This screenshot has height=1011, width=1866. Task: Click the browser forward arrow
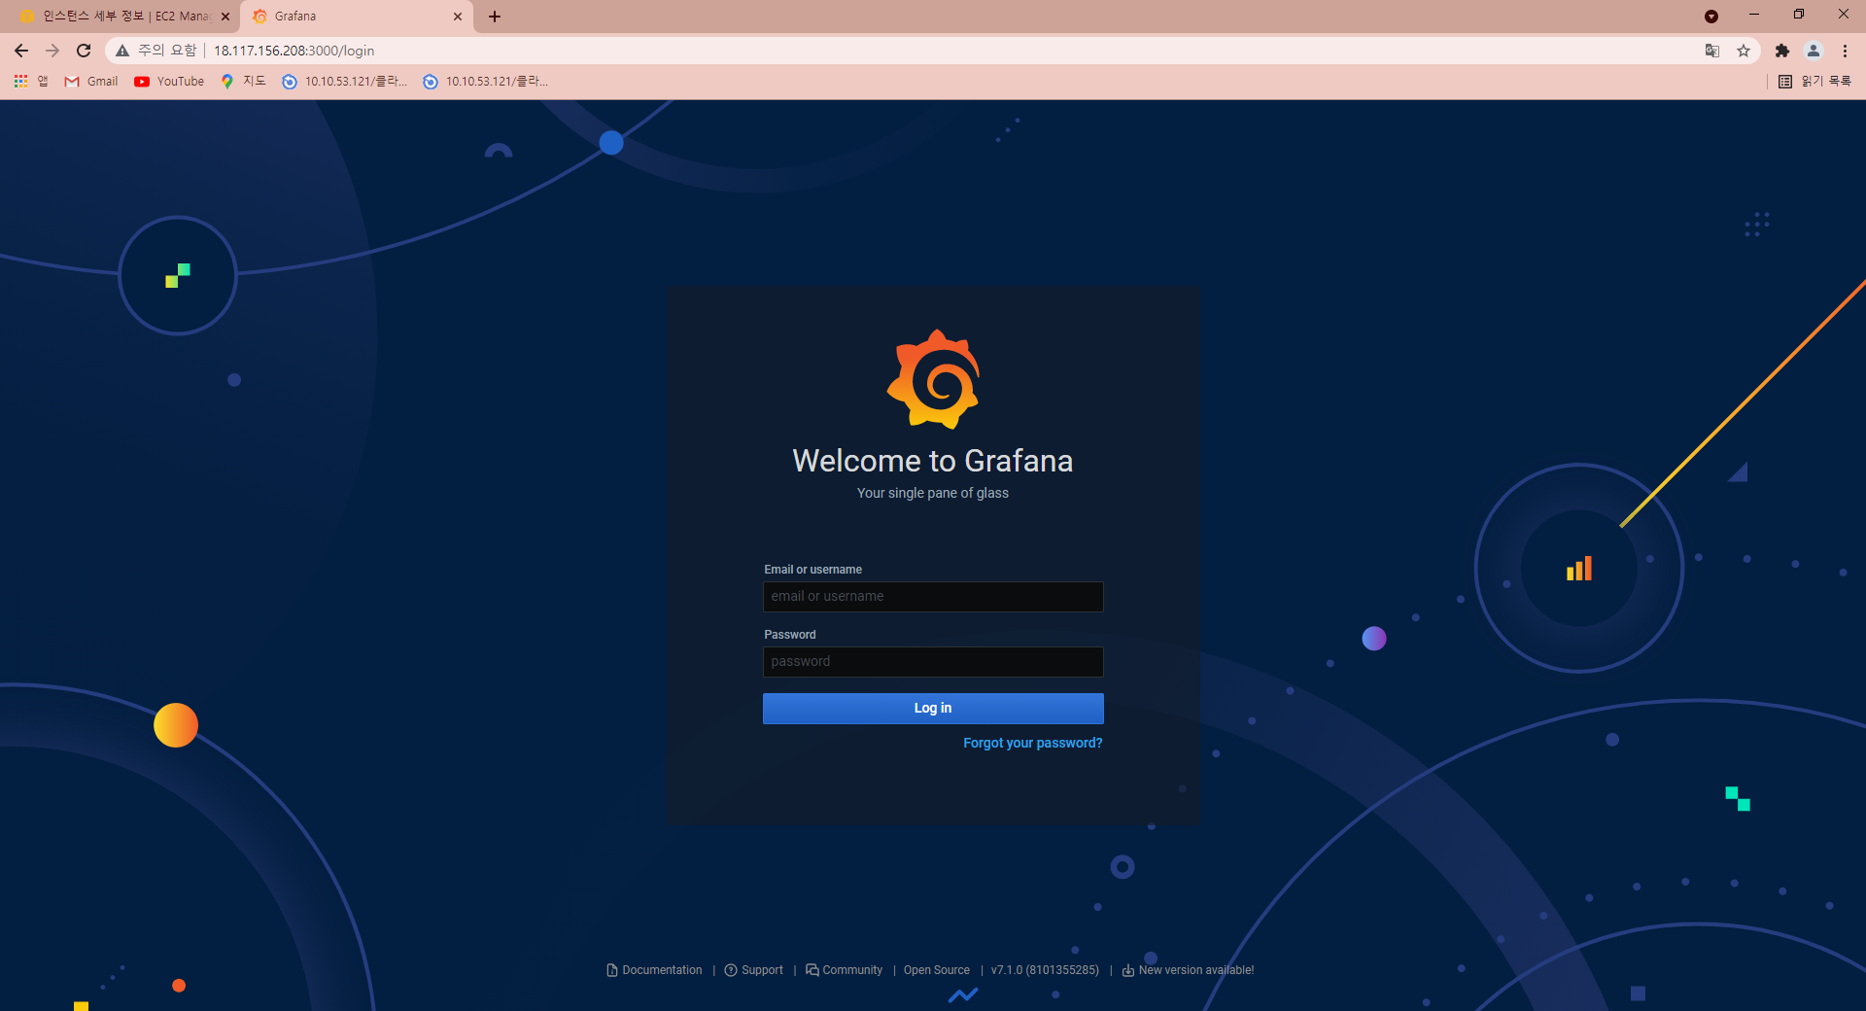click(52, 51)
